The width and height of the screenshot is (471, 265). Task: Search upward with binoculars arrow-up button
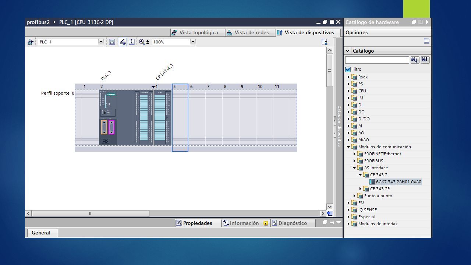(x=425, y=60)
